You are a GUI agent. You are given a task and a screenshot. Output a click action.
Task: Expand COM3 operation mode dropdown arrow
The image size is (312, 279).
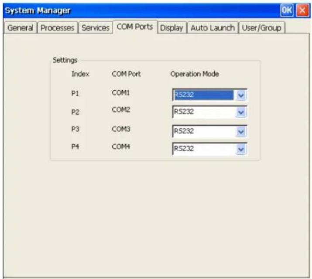click(241, 132)
